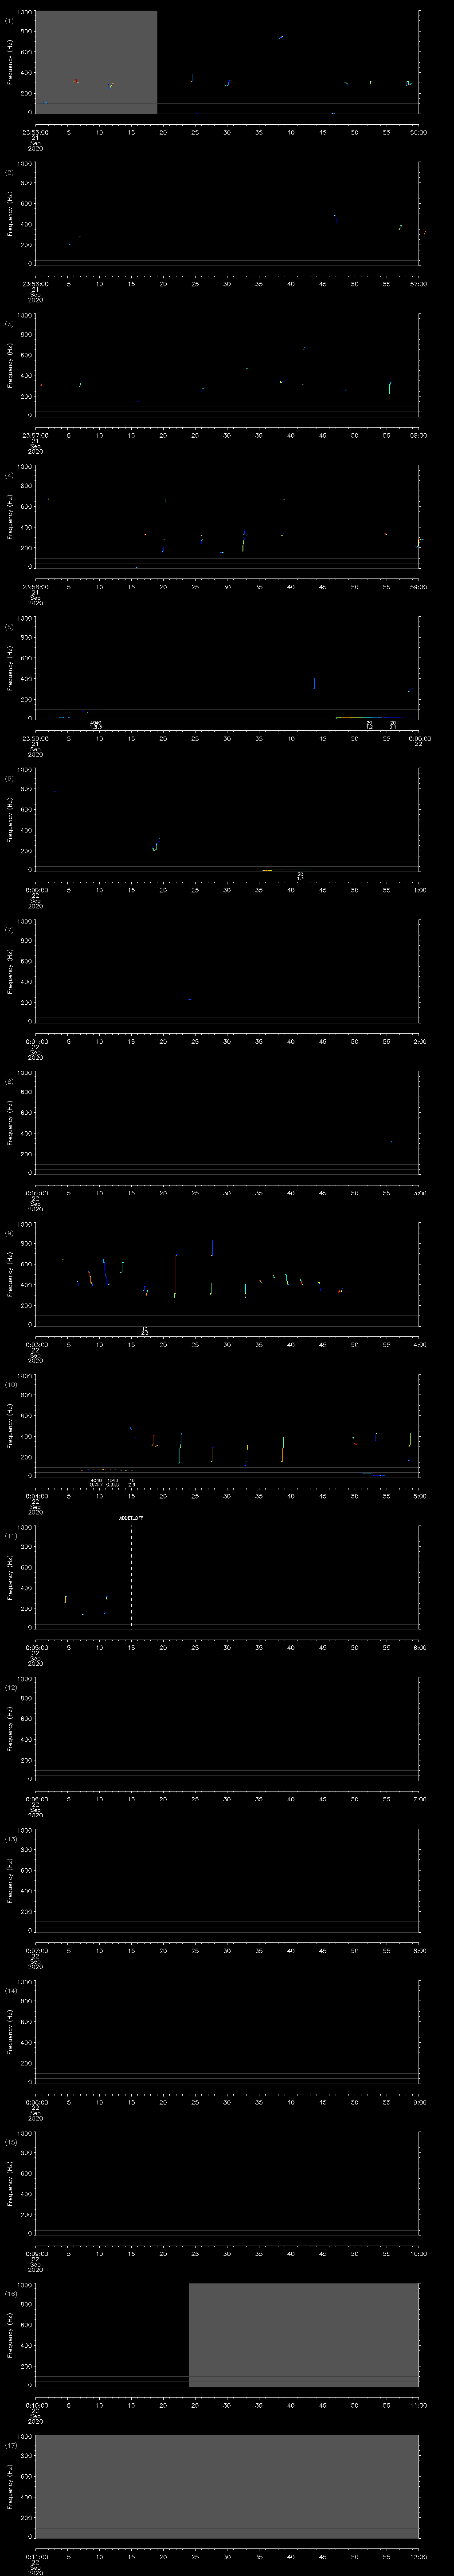Click the ADDET_OFF dashed marker line
Image resolution: width=454 pixels, height=2576 pixels.
(131, 1577)
